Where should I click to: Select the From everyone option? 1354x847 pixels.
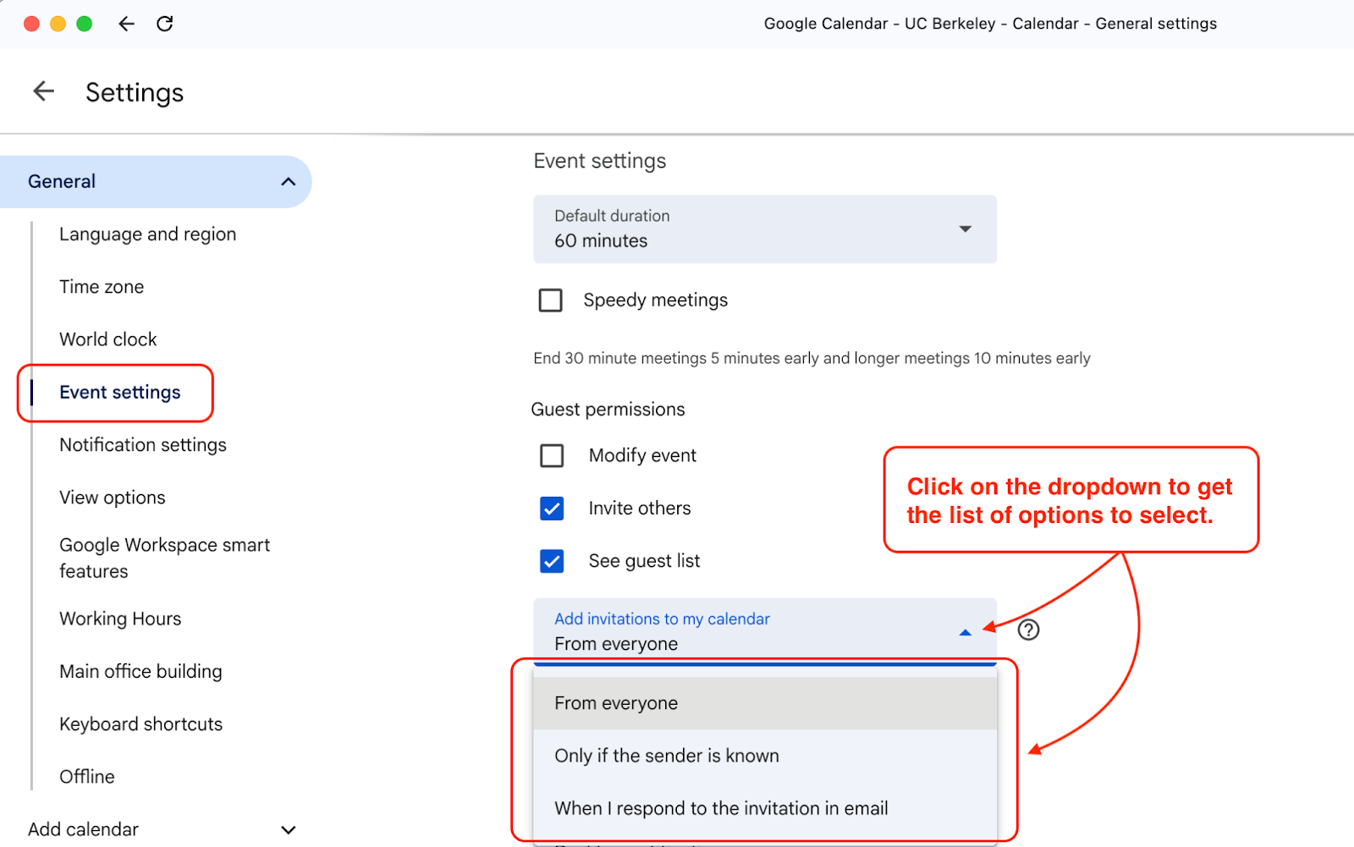pyautogui.click(x=615, y=702)
